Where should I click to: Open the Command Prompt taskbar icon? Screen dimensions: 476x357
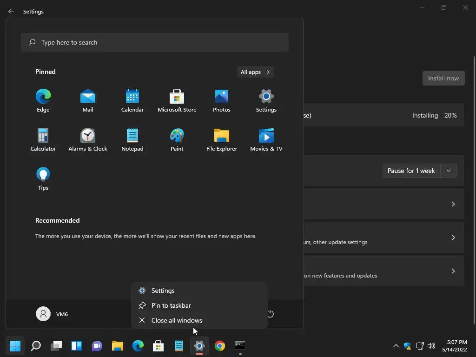[x=240, y=345]
